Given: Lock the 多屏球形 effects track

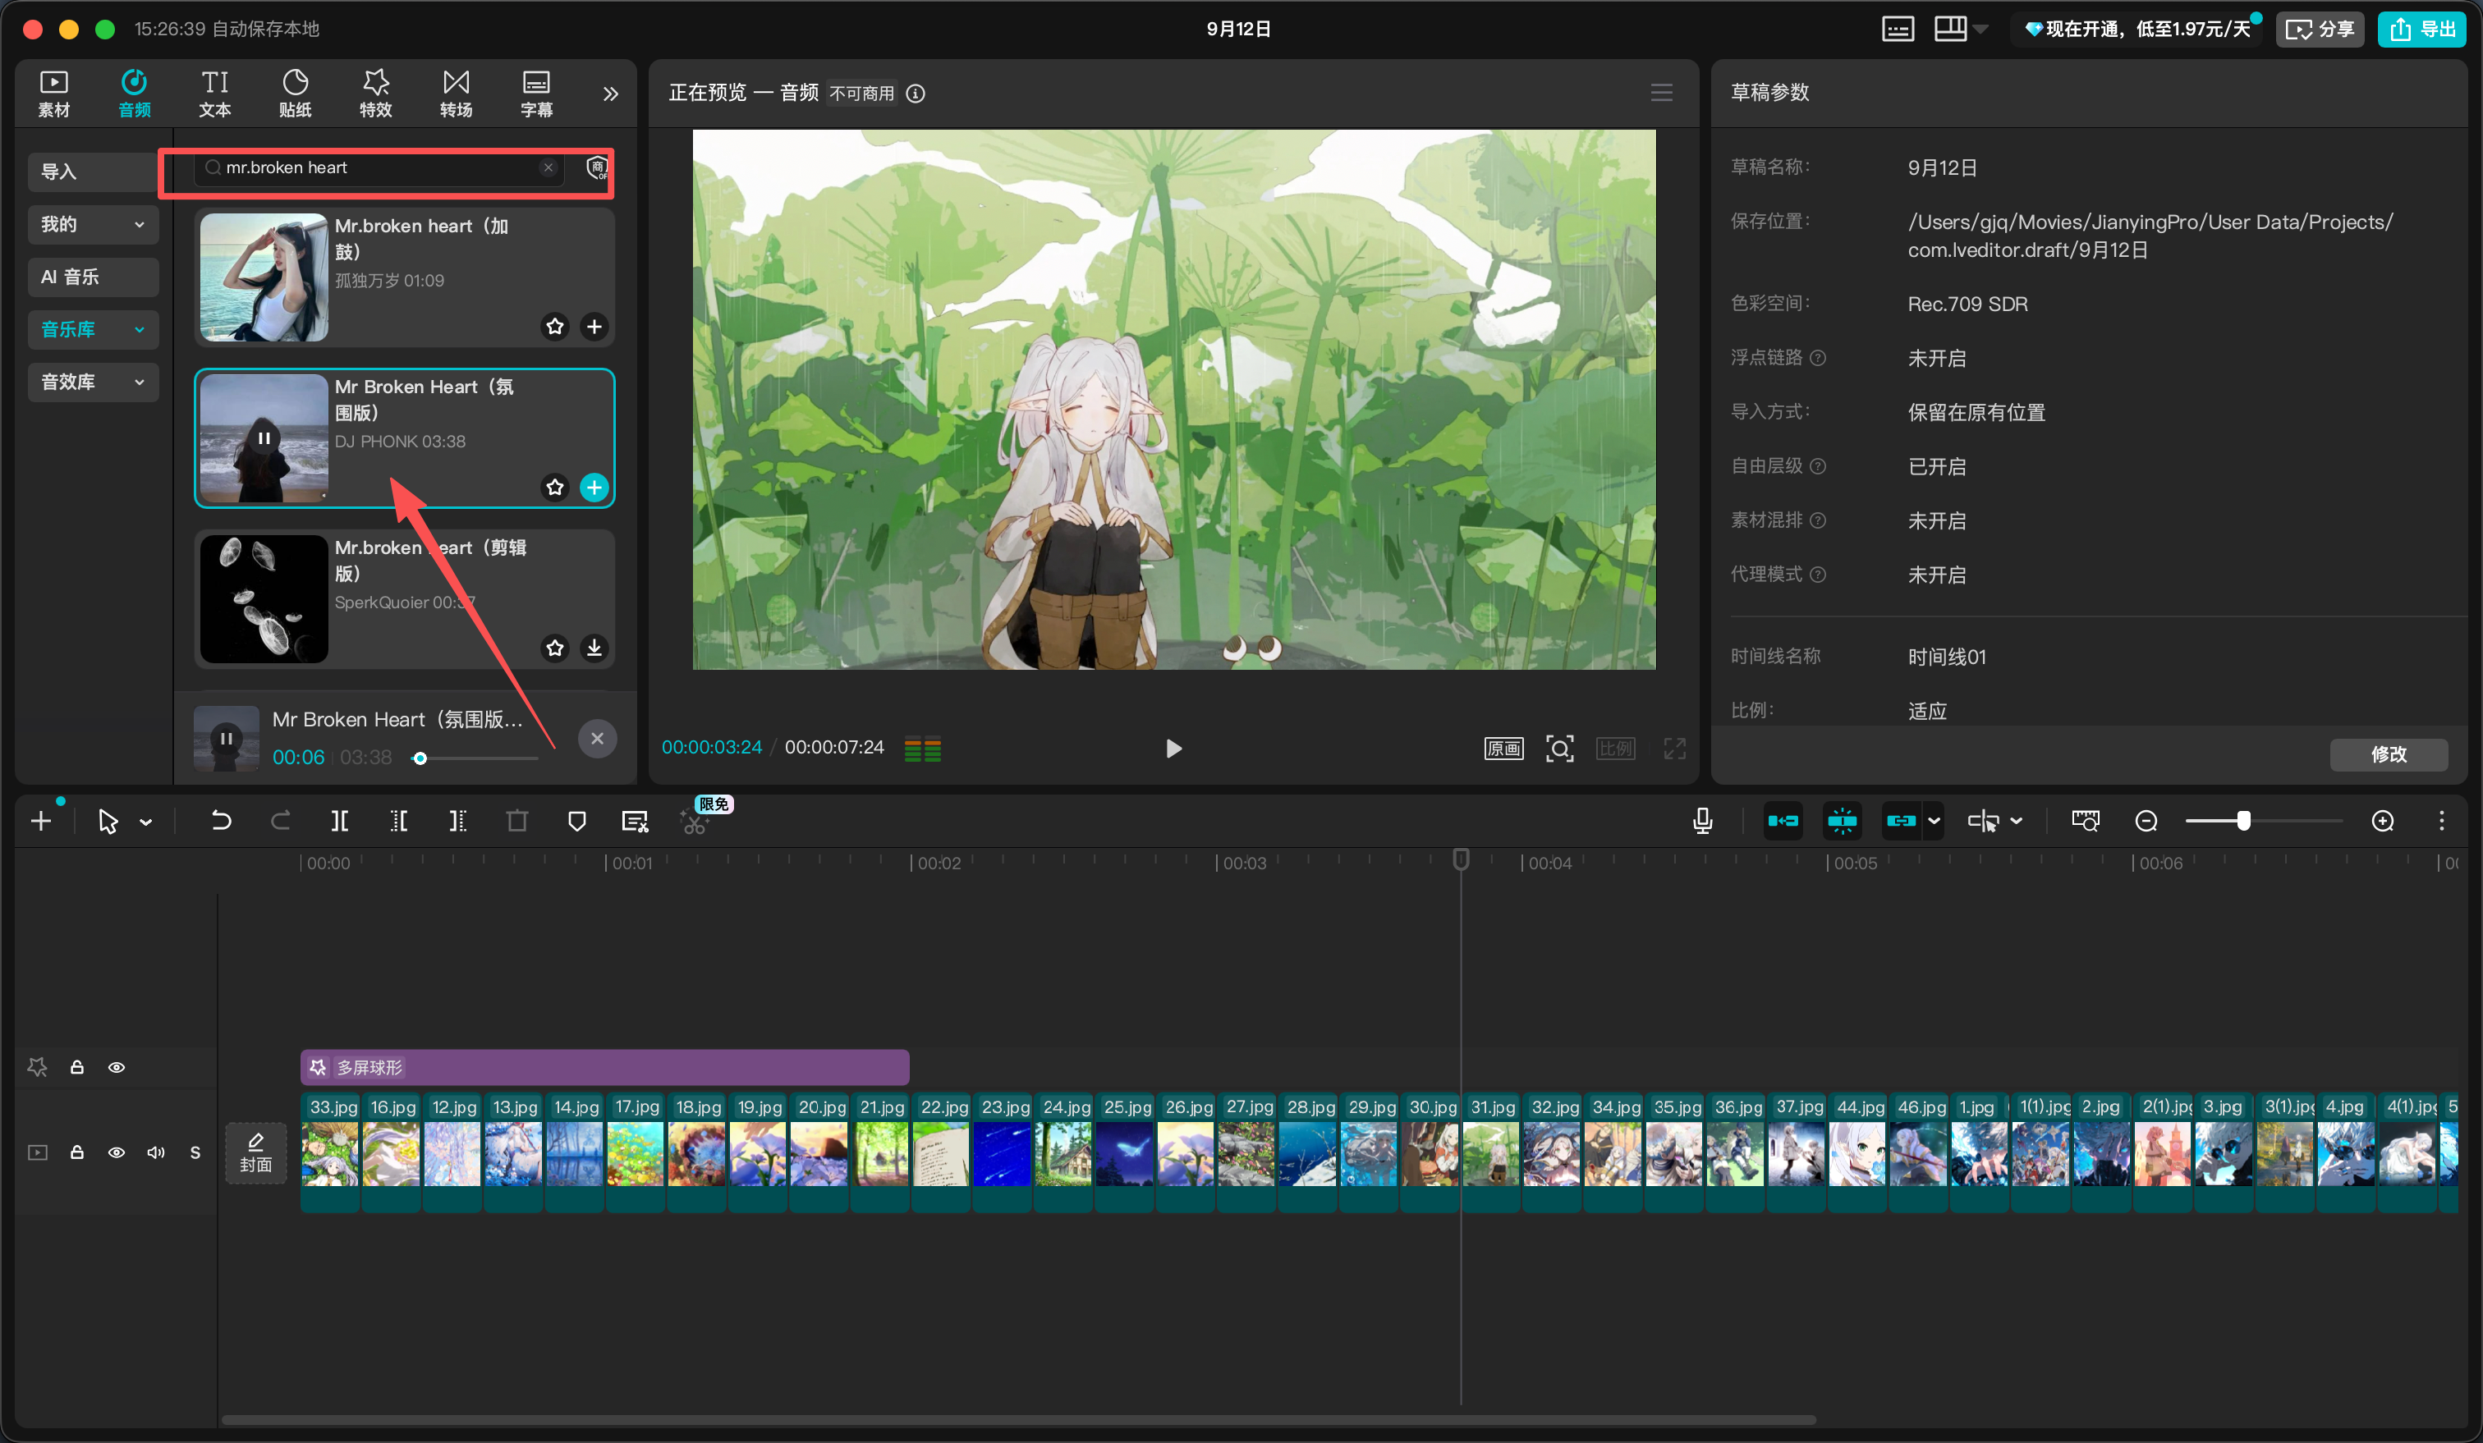Looking at the screenshot, I should pos(77,1067).
